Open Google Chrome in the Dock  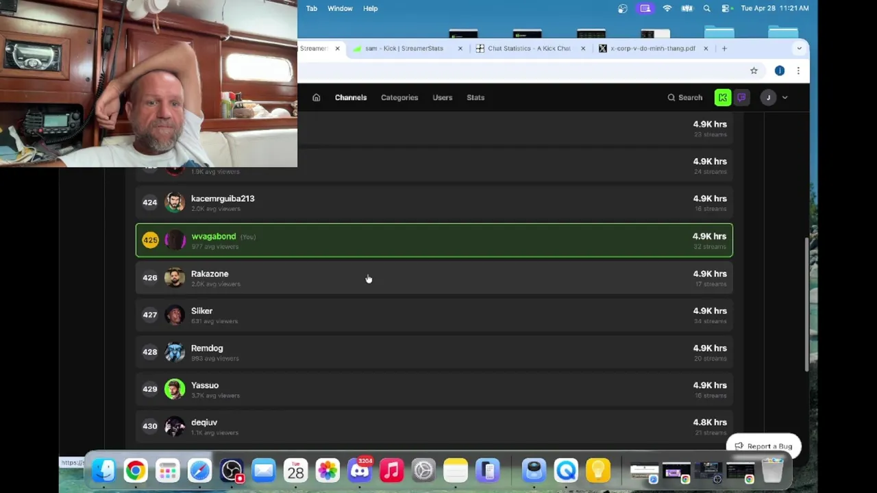tap(136, 470)
